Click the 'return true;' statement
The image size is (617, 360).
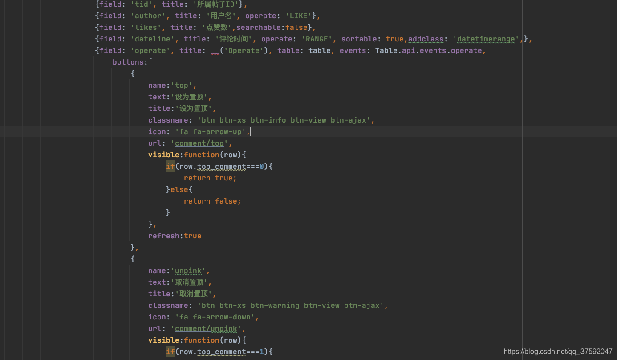click(211, 178)
